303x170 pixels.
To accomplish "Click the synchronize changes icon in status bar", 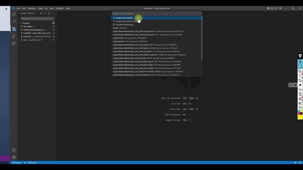I will pyautogui.click(x=25, y=162).
